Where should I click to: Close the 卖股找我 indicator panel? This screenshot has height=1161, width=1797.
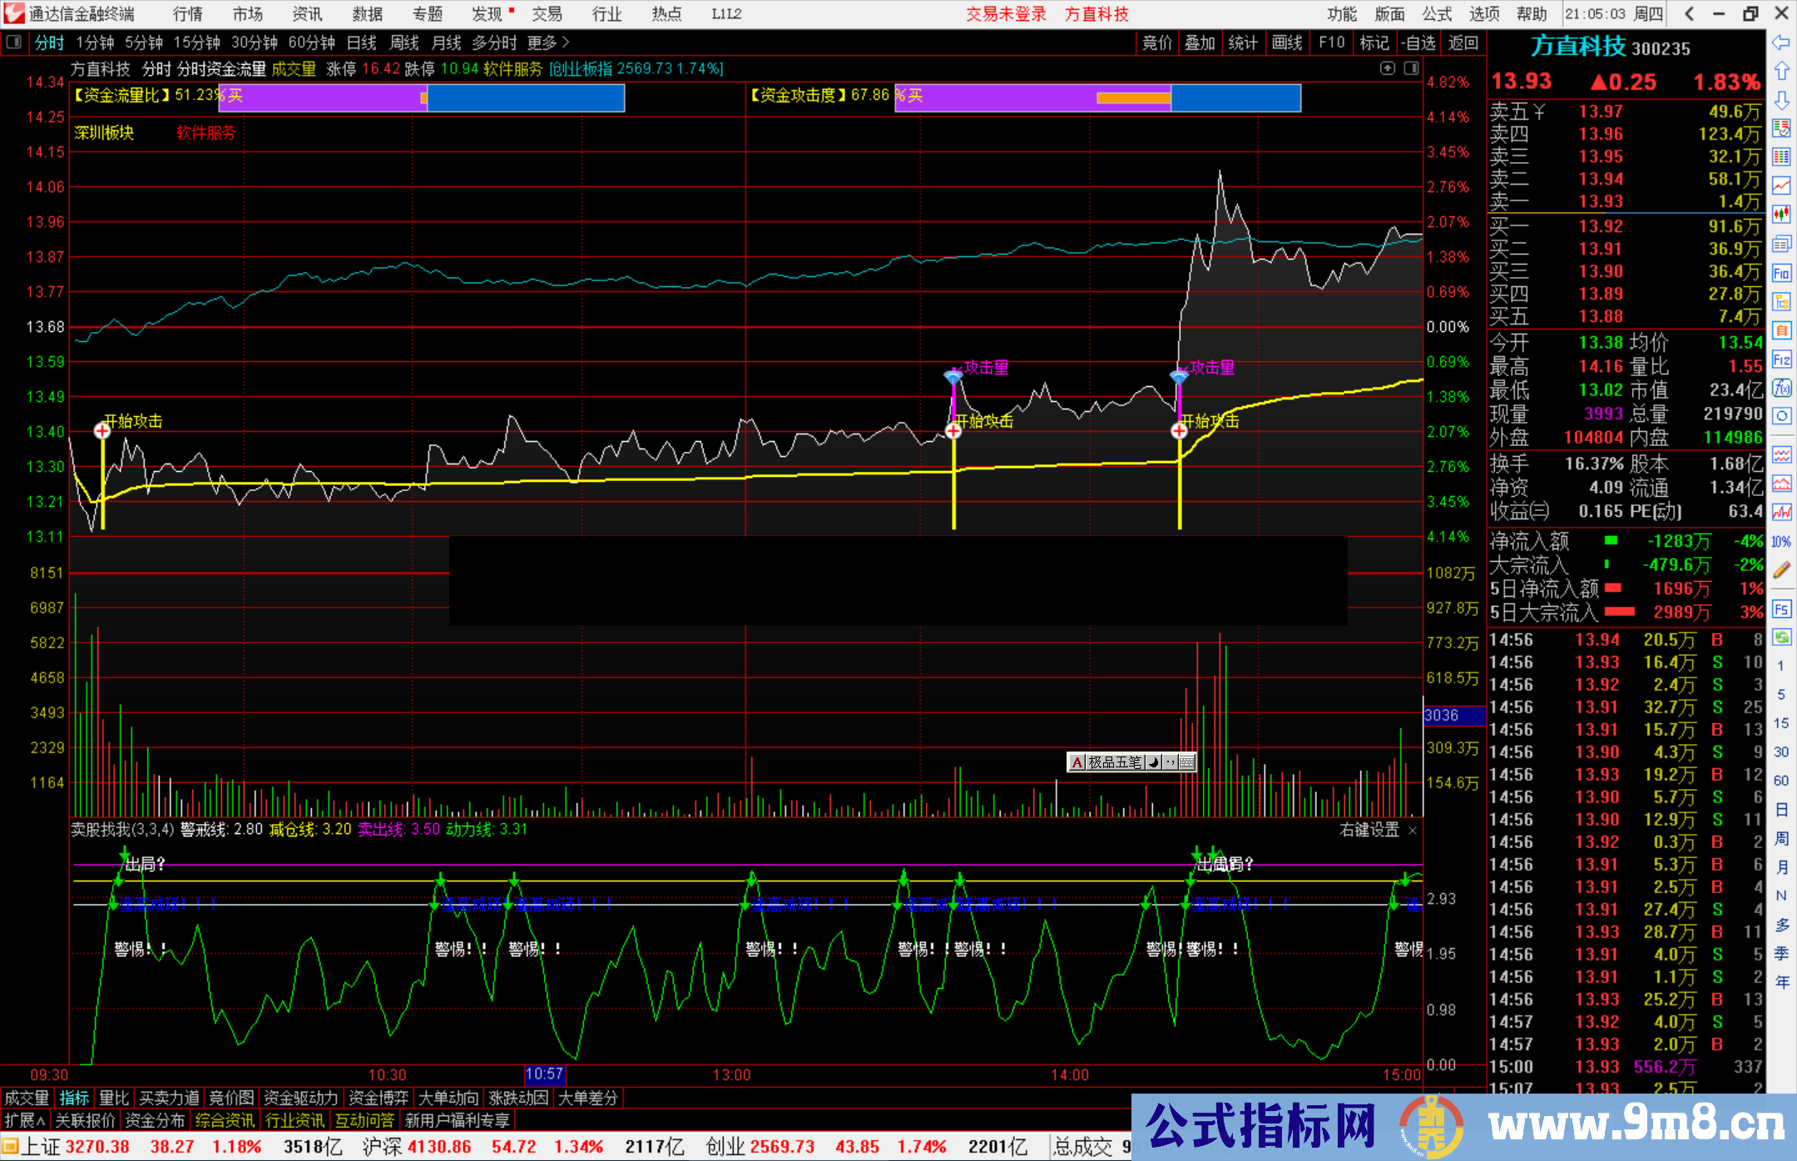pyautogui.click(x=1413, y=830)
